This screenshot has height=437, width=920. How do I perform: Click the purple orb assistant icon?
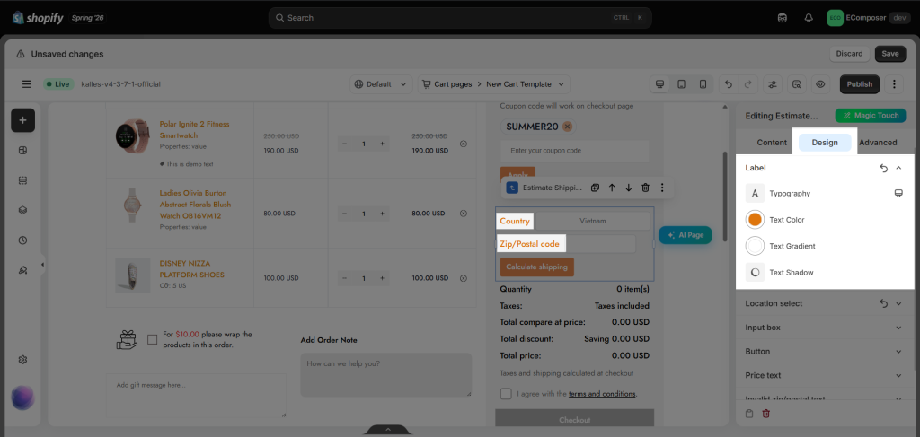(x=22, y=398)
